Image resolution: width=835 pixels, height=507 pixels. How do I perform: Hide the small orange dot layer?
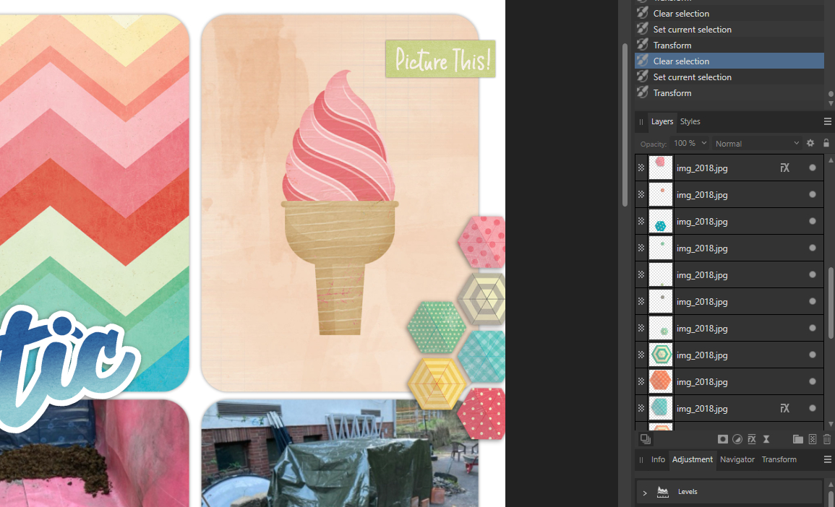click(x=813, y=195)
